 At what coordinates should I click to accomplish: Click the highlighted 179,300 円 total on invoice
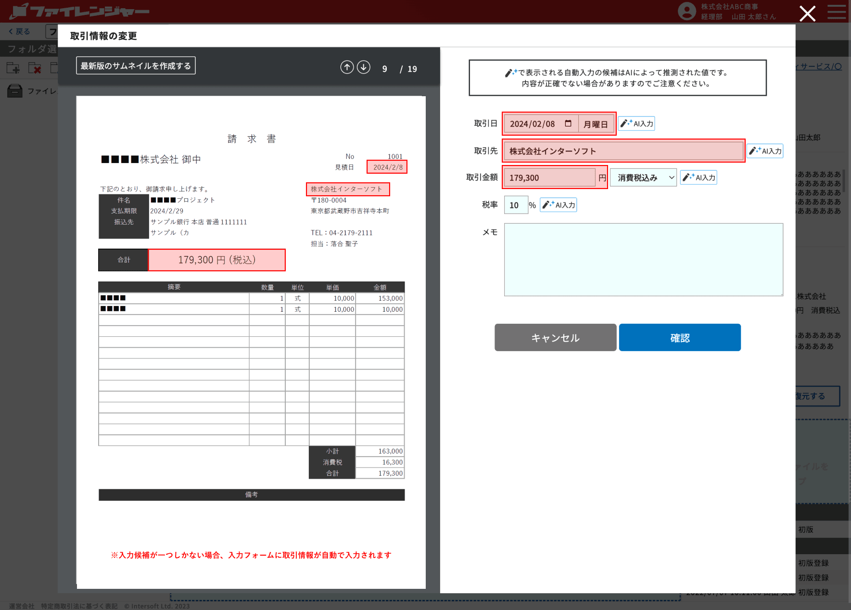(216, 260)
